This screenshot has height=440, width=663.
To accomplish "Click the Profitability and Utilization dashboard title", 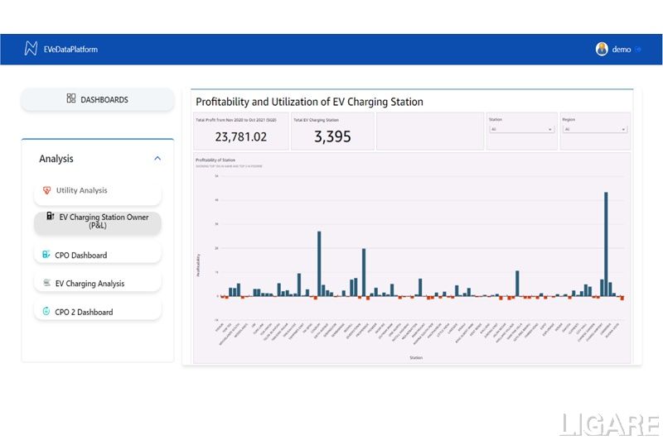I will (309, 102).
